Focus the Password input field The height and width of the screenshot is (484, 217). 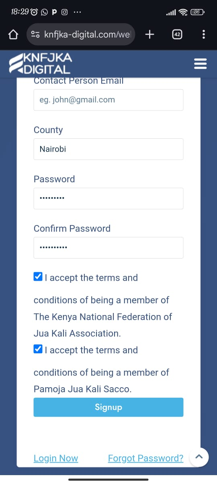click(108, 198)
